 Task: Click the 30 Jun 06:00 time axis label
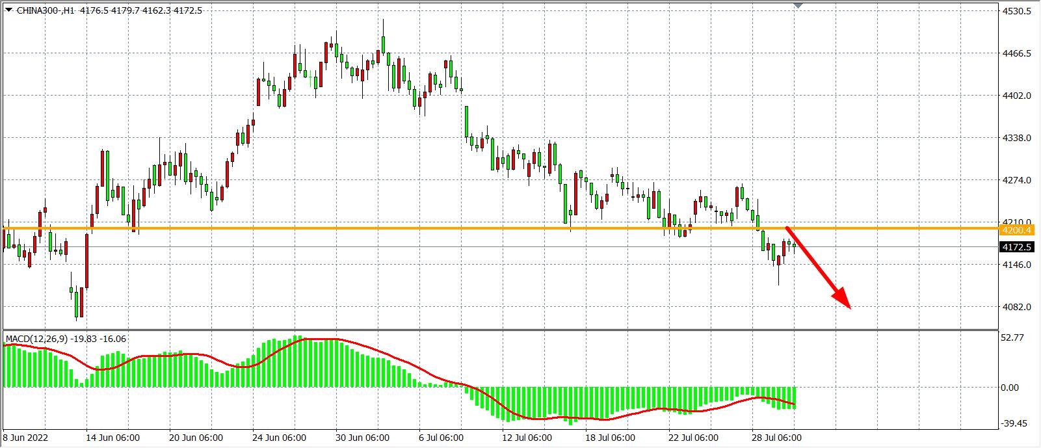[362, 438]
